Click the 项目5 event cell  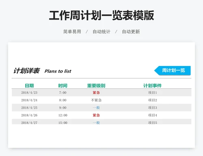[x=153, y=123]
